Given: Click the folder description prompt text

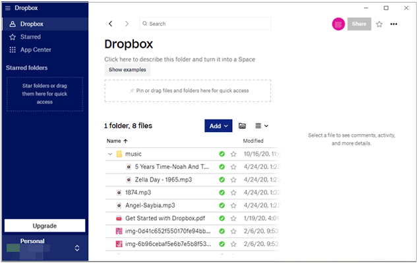Looking at the screenshot, I should (x=180, y=59).
